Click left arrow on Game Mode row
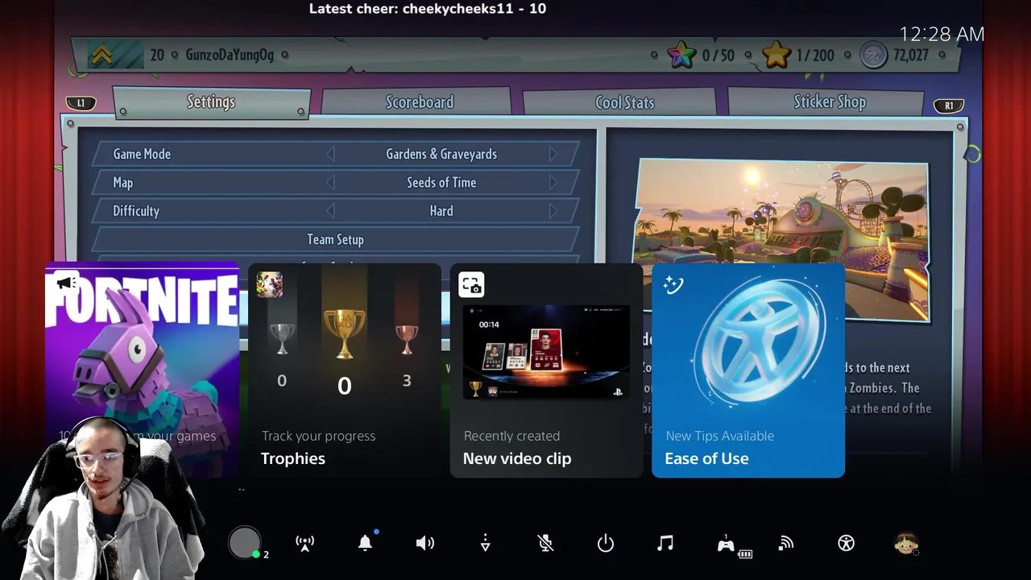This screenshot has width=1031, height=580. coord(330,154)
